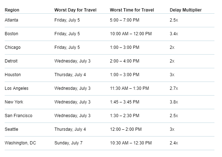Select the Boston row label
The height and width of the screenshot is (157, 222).
point(12,34)
